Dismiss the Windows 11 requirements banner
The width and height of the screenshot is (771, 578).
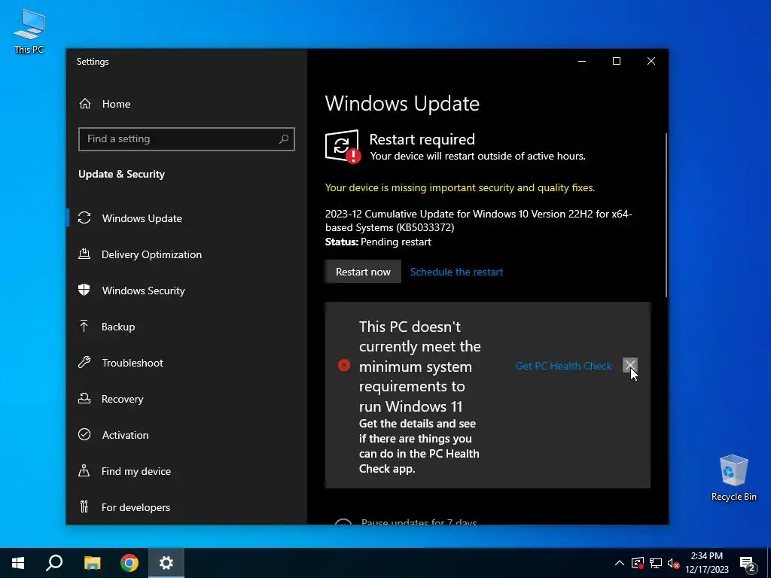(x=630, y=365)
